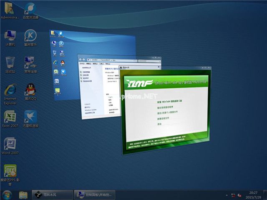Click the Windows Start button
Screen dimensions: 267x200
click(x=7, y=195)
